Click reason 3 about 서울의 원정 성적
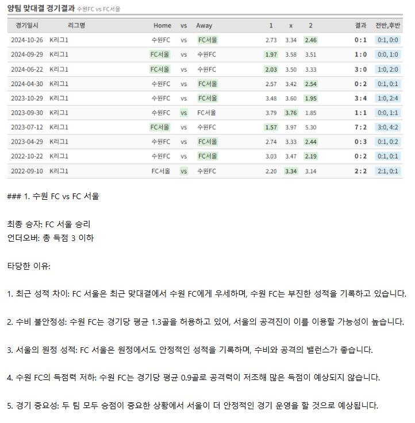Viewport: 415px width, 423px height. [x=190, y=350]
